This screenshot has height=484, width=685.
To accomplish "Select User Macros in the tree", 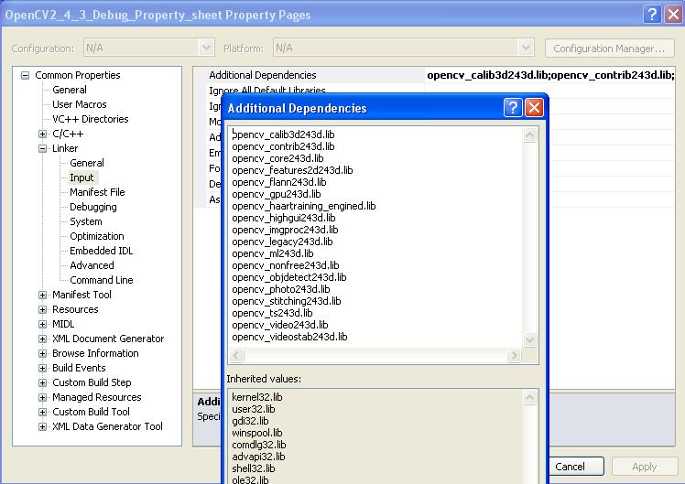I will 80,104.
